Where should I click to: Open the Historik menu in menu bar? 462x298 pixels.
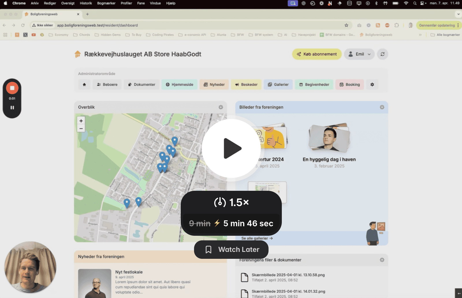tap(86, 3)
